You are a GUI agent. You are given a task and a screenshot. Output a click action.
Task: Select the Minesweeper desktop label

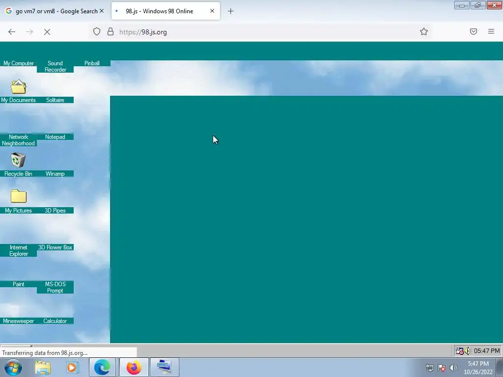[18, 321]
